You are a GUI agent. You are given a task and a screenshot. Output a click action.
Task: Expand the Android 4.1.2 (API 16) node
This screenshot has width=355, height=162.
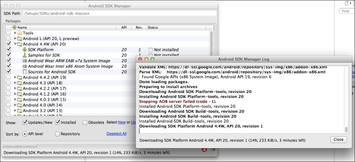(15, 94)
